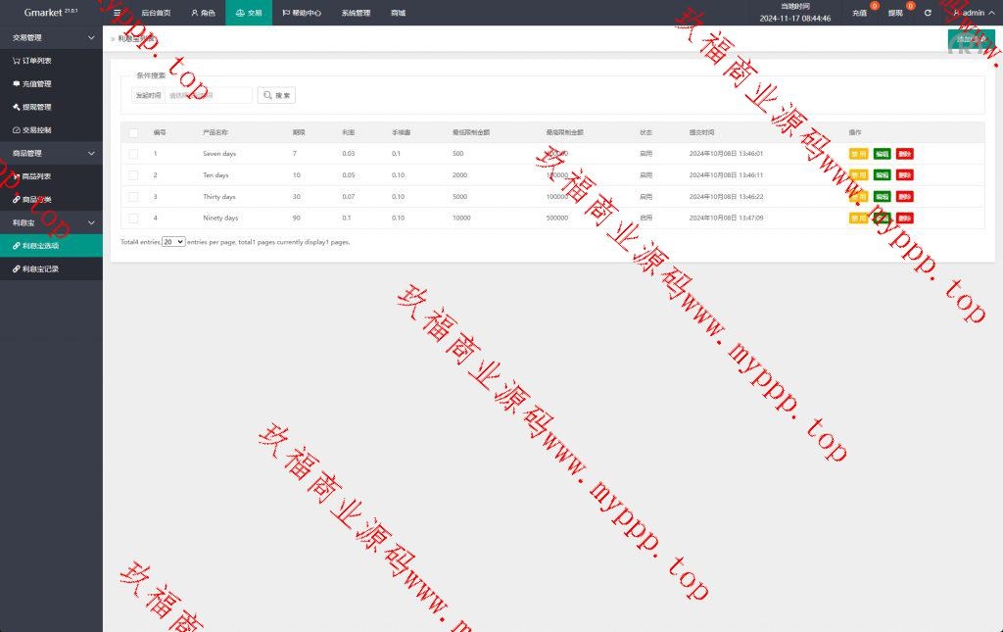Image resolution: width=1003 pixels, height=632 pixels.
Task: Tick the checkbox for Thirty days row
Action: (133, 197)
